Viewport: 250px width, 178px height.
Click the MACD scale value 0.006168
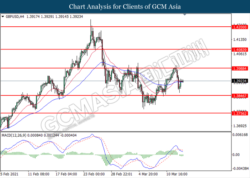tap(240, 135)
